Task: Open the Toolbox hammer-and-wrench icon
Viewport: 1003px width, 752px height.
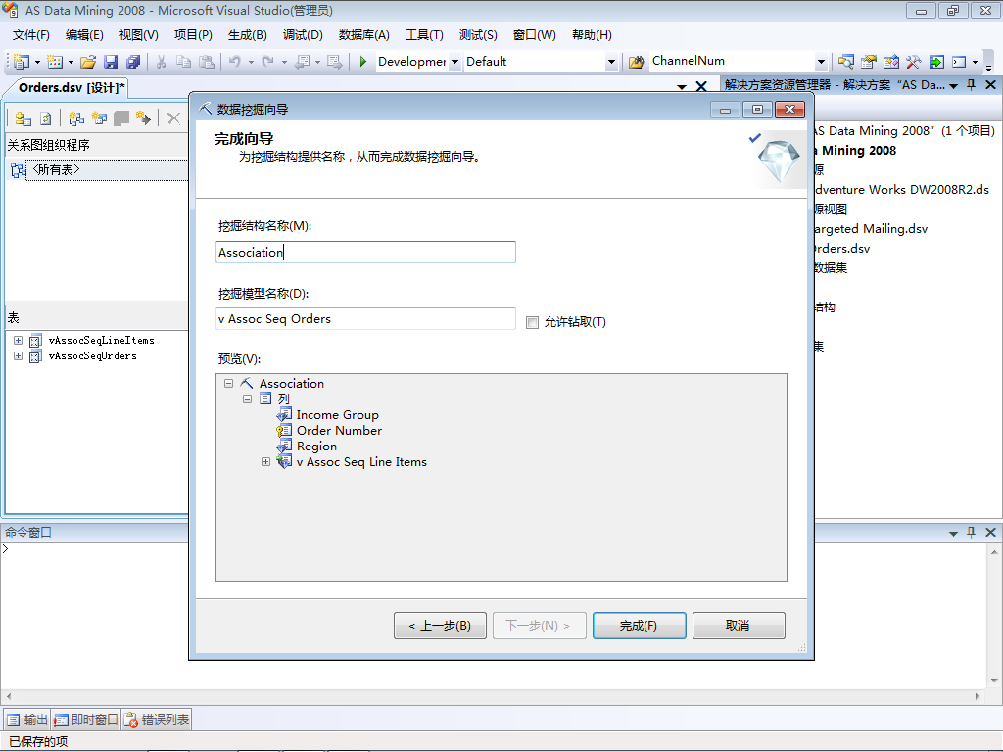Action: pyautogui.click(x=914, y=62)
